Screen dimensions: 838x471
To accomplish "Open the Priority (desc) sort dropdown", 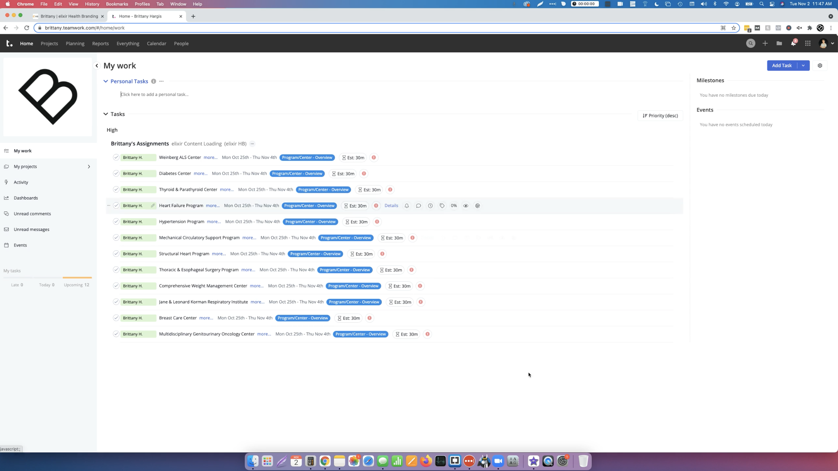I will pyautogui.click(x=660, y=116).
